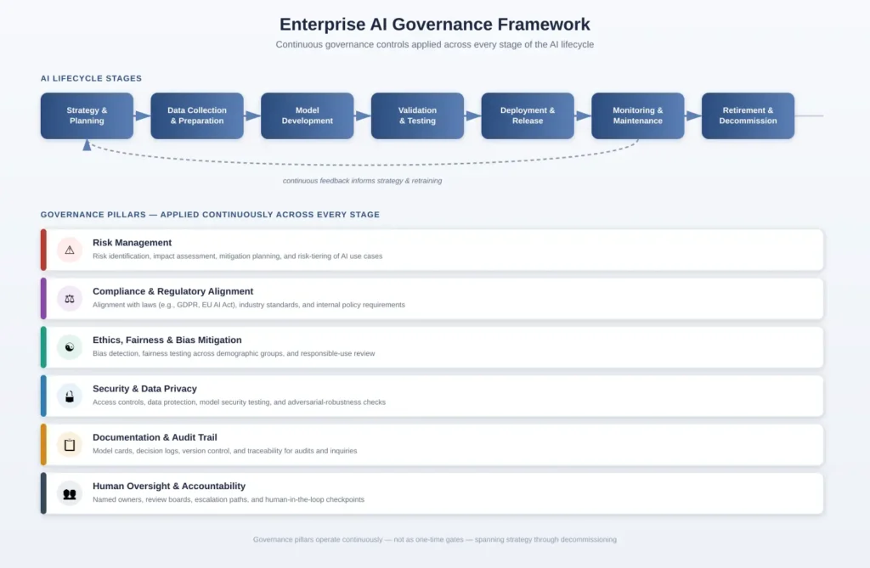Click the blue Security & Data Privacy color bar
This screenshot has height=568, width=870.
pyautogui.click(x=43, y=396)
